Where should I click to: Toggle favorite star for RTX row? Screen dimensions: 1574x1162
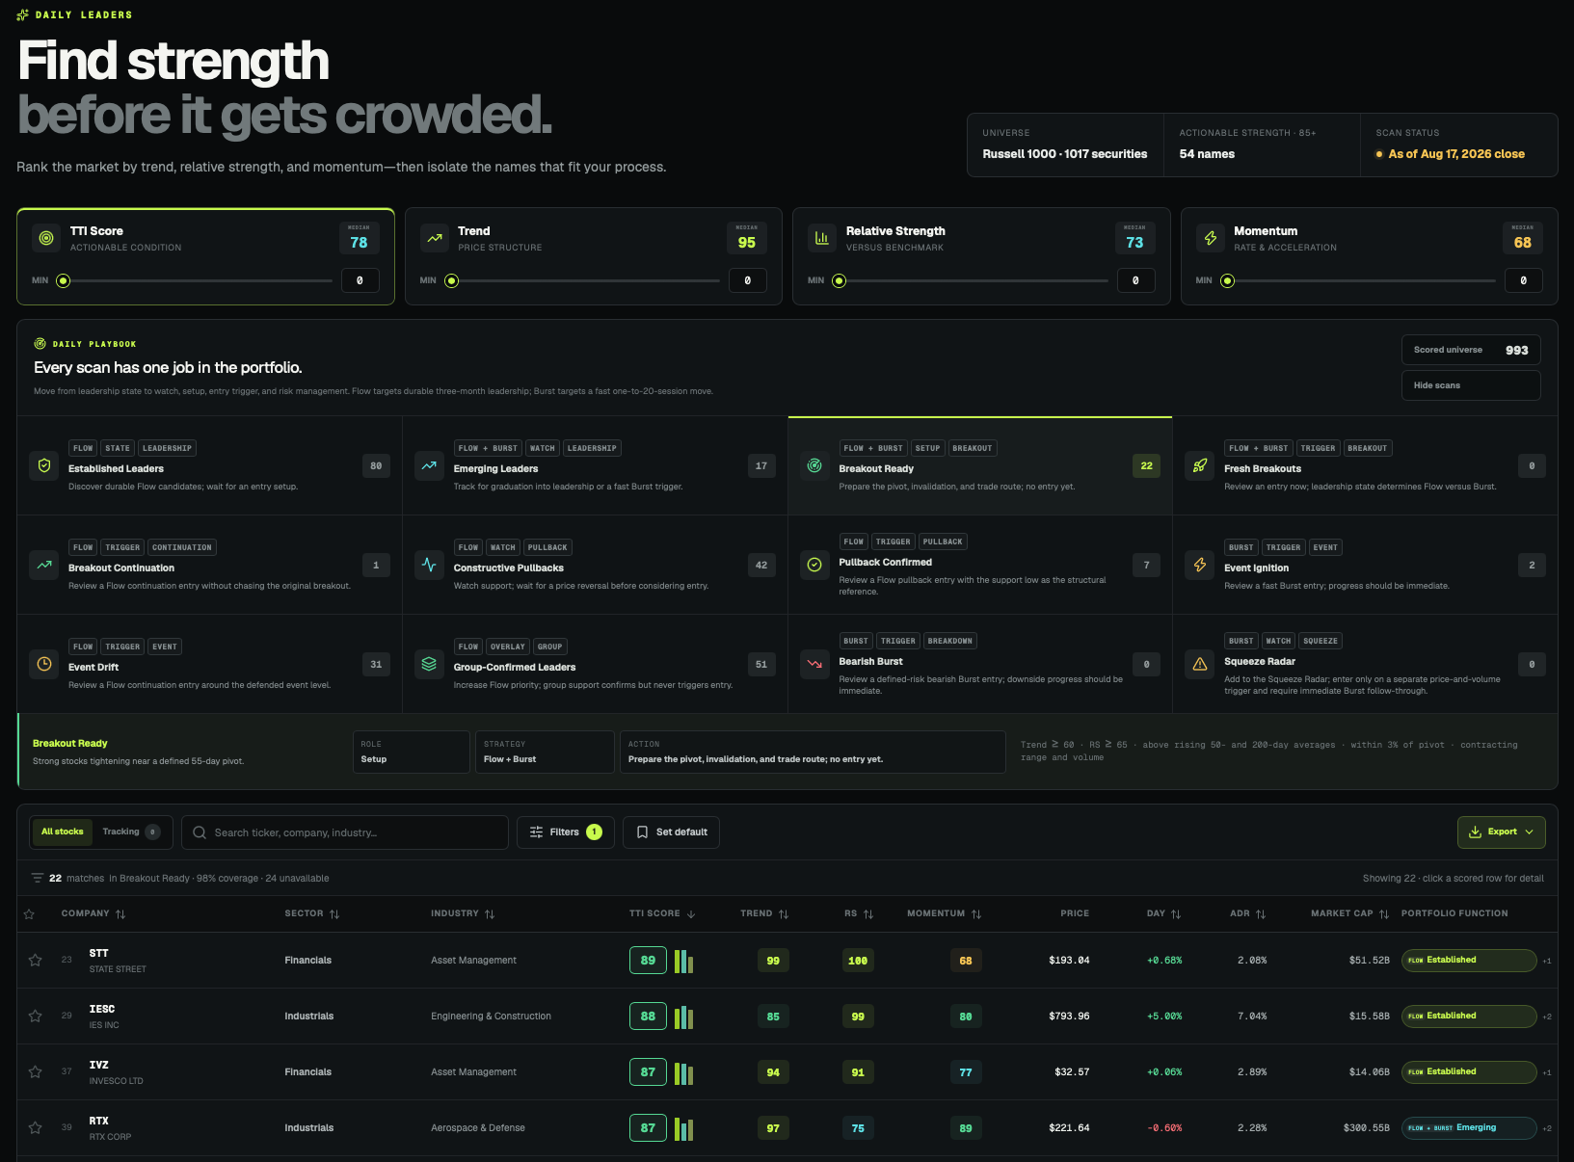coord(36,1127)
